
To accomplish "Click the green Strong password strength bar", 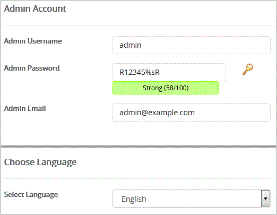I will [x=166, y=88].
